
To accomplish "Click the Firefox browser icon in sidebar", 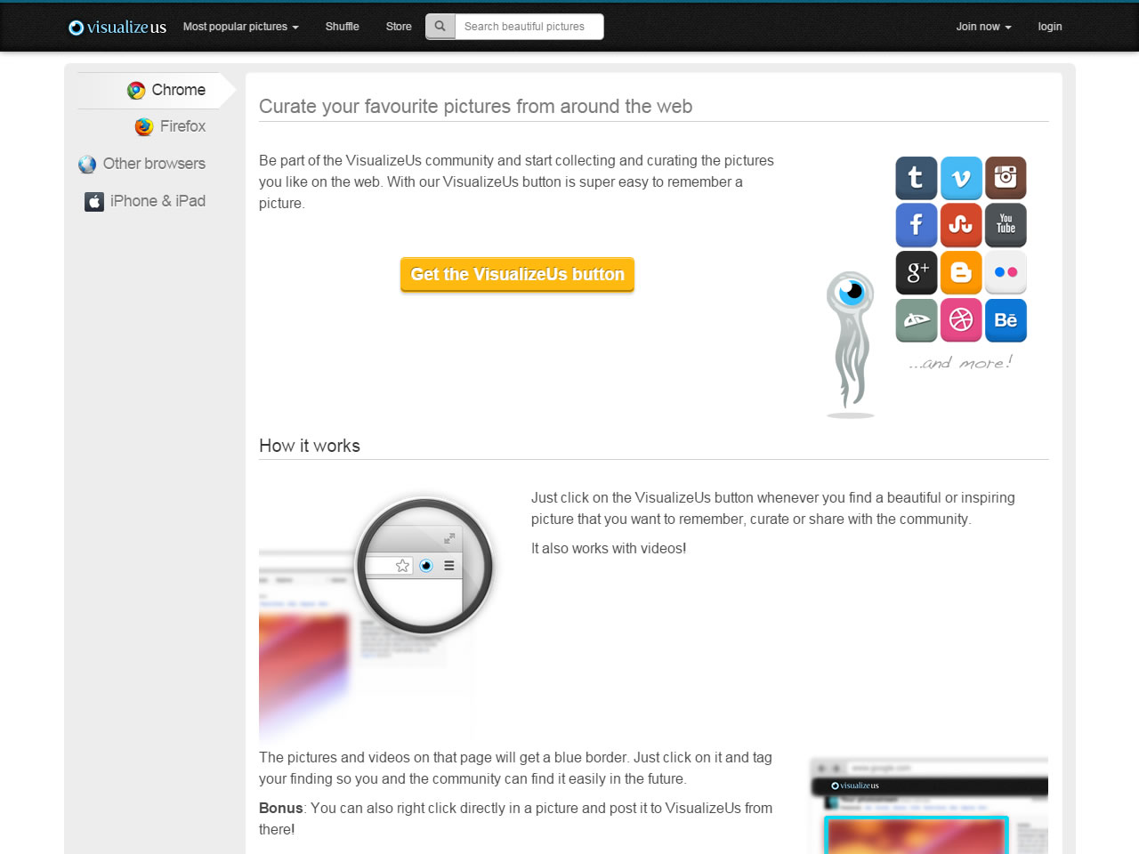I will coord(144,127).
